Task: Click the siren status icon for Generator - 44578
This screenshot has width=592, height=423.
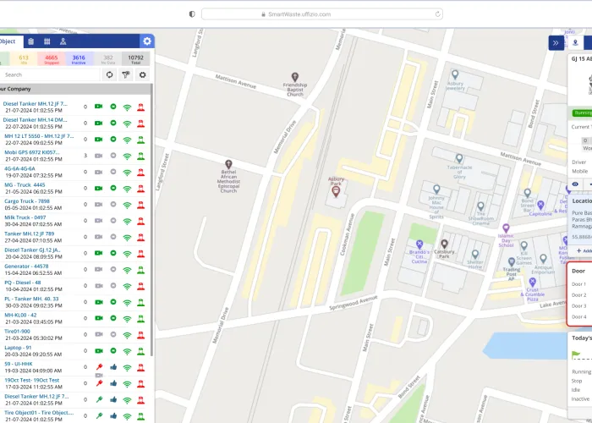Action: (141, 270)
